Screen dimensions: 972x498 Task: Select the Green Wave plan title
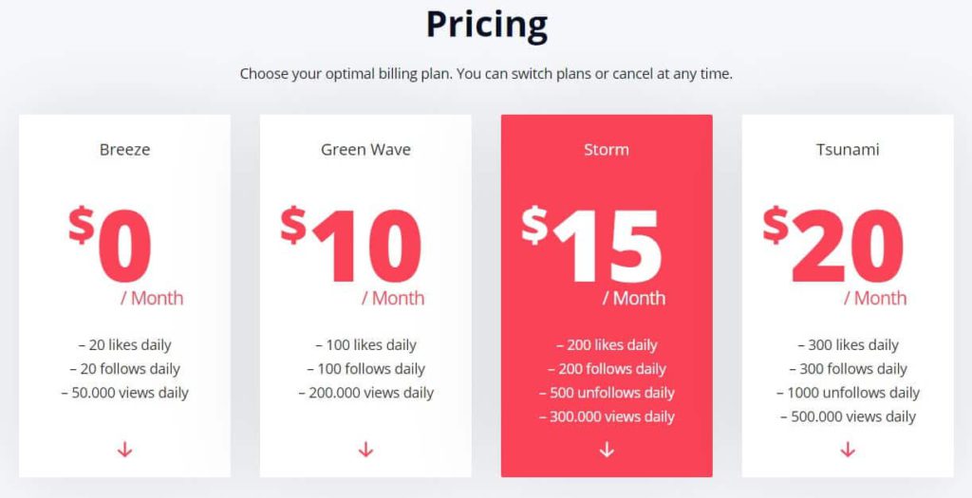(x=365, y=149)
